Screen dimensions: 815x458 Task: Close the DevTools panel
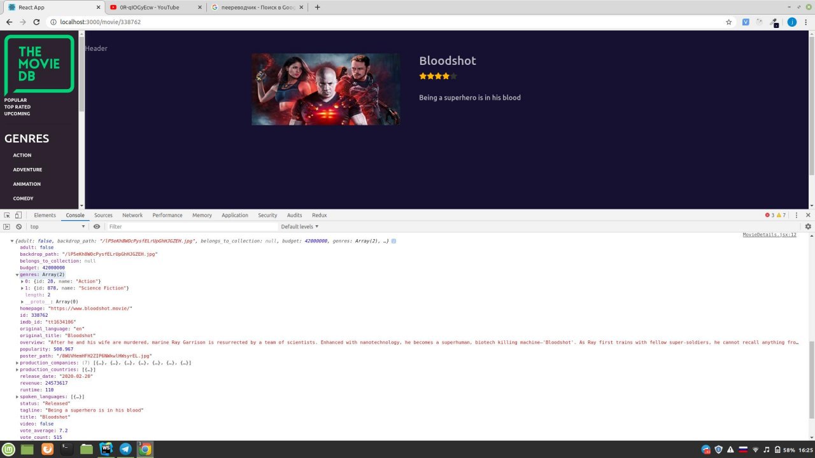point(808,215)
